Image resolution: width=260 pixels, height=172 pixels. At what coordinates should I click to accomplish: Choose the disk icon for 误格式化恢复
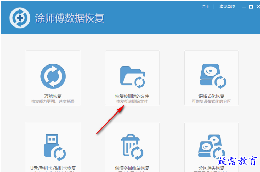213,76
